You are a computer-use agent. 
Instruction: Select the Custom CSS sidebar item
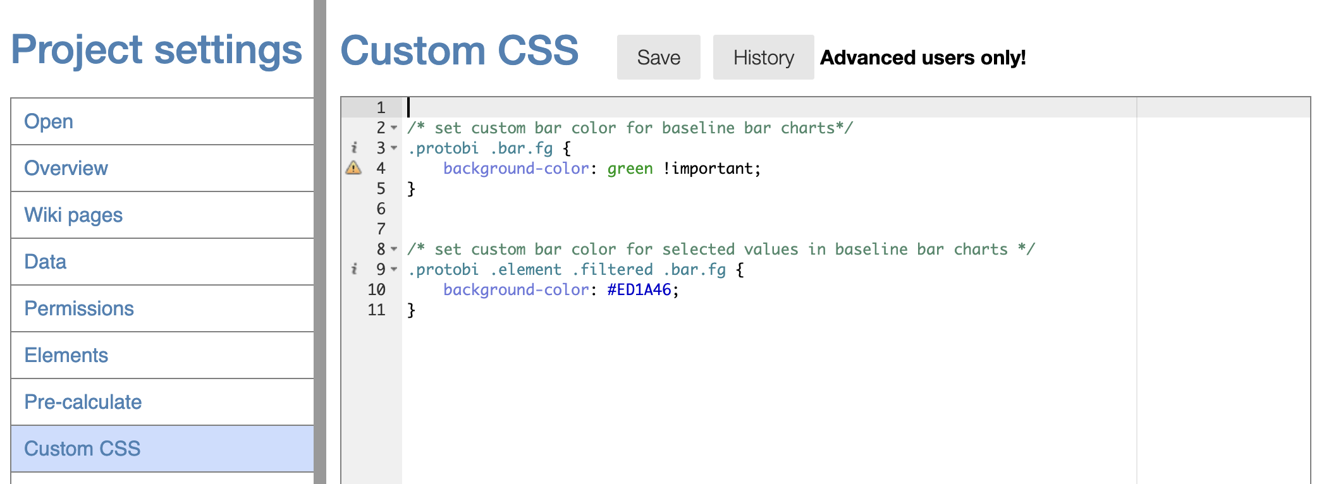tap(82, 449)
